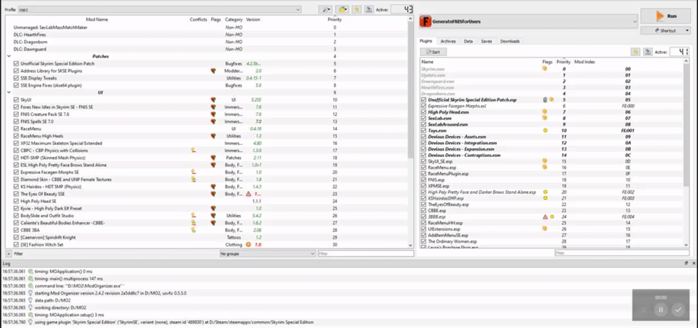
Task: Toggle the FNIS.esp plugin checkbox
Action: (424, 180)
